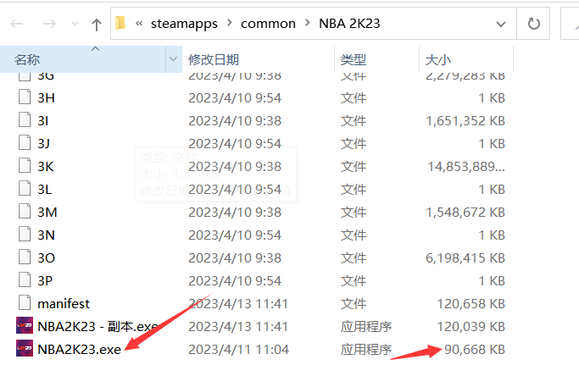Image resolution: width=579 pixels, height=365 pixels.
Task: Select file icon of 3N
Action: pos(25,235)
